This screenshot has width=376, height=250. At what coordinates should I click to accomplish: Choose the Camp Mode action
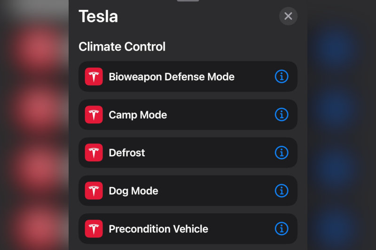[138, 115]
